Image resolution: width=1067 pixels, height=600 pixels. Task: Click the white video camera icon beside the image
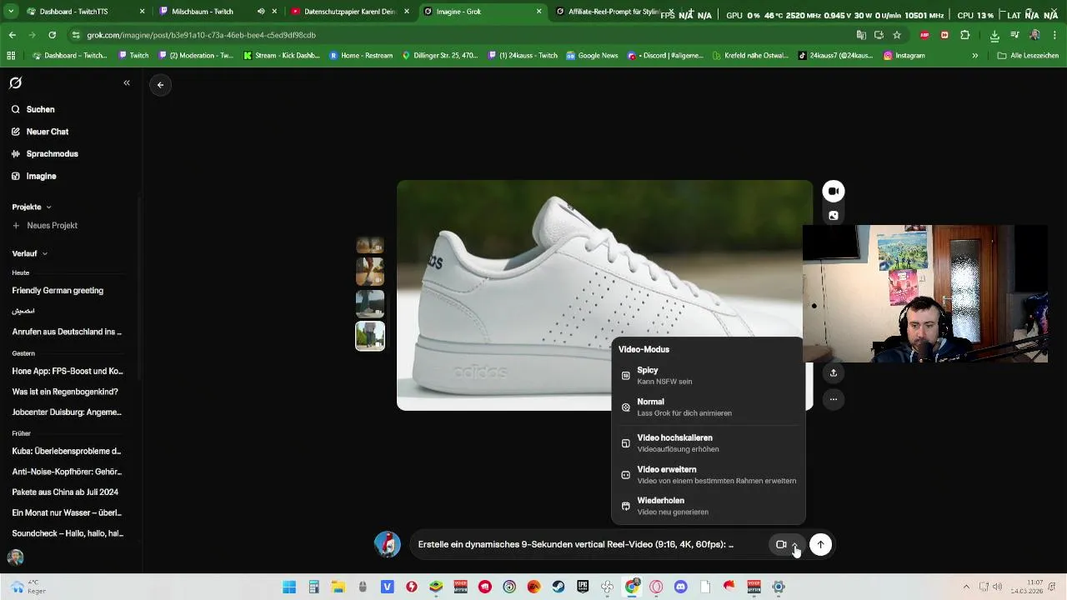click(833, 191)
